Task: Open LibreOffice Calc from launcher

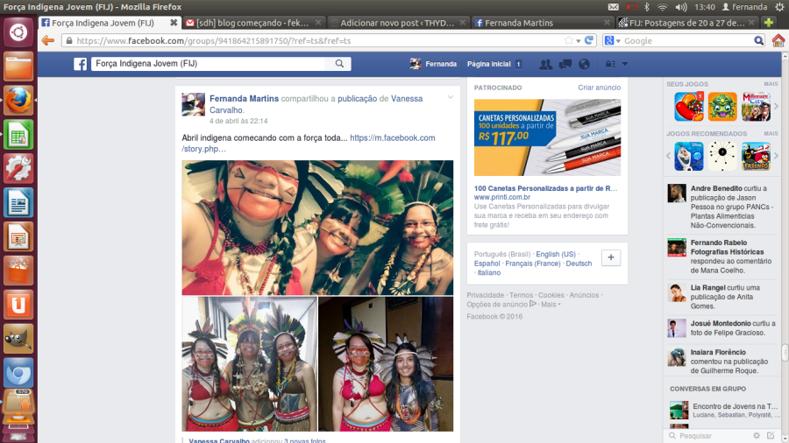Action: (x=18, y=135)
